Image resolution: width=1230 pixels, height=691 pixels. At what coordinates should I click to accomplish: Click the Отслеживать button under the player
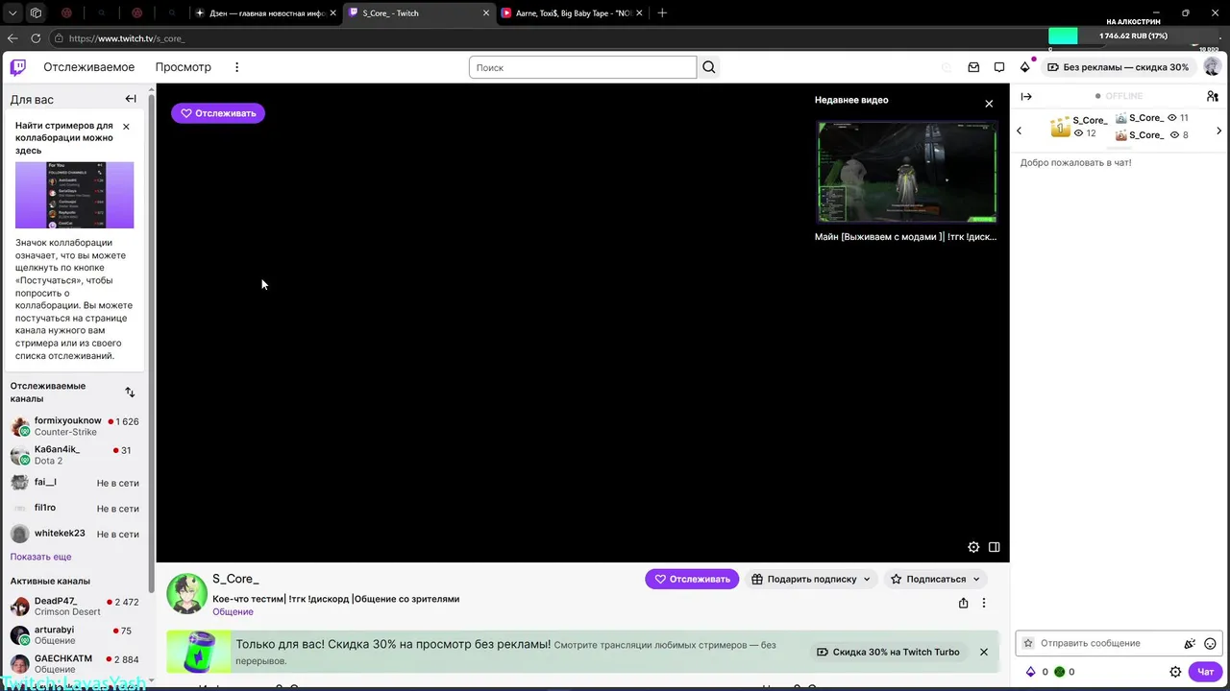tap(692, 579)
